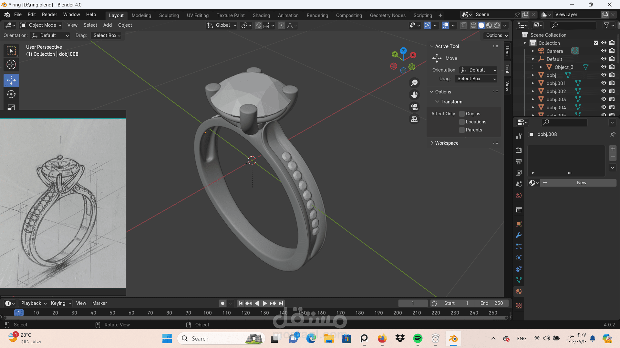Switch to orthographic/perspective grid icon
This screenshot has height=348, width=620.
pyautogui.click(x=414, y=119)
